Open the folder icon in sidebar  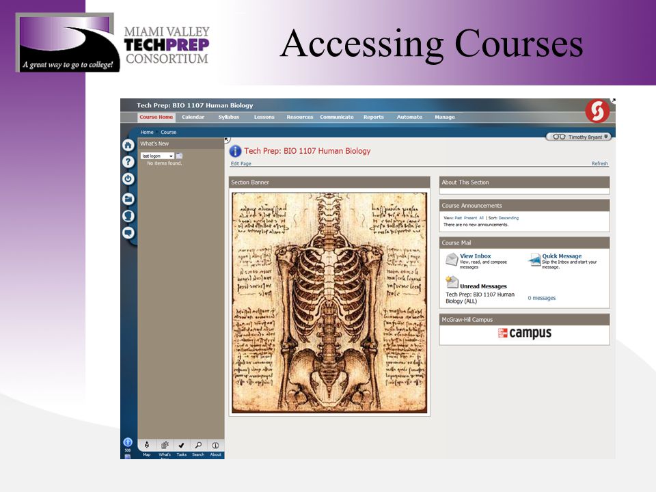(x=128, y=199)
